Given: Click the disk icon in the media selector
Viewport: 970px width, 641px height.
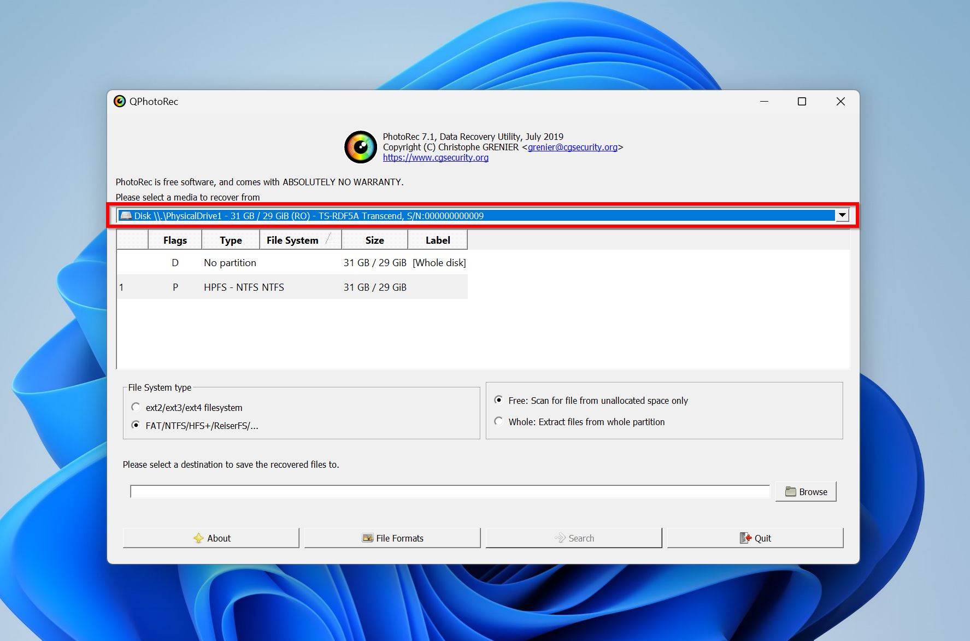Looking at the screenshot, I should pos(127,215).
